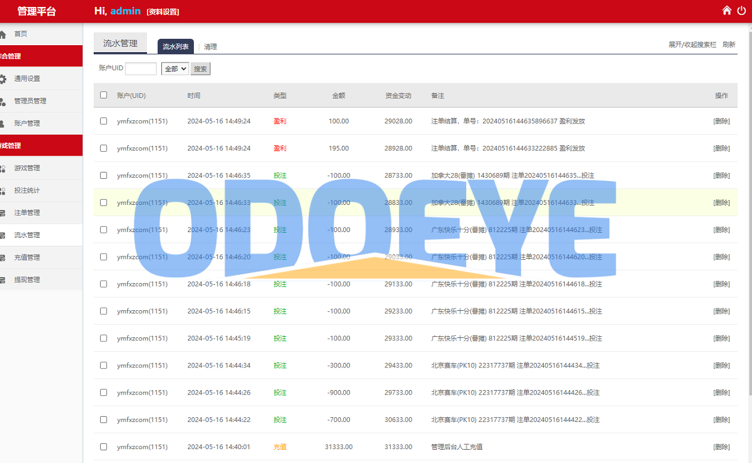Check the 14:44:26 row checkbox
The height and width of the screenshot is (463, 752).
[x=104, y=392]
